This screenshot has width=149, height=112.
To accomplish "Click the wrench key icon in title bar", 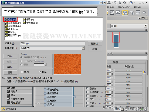I will [116, 3].
